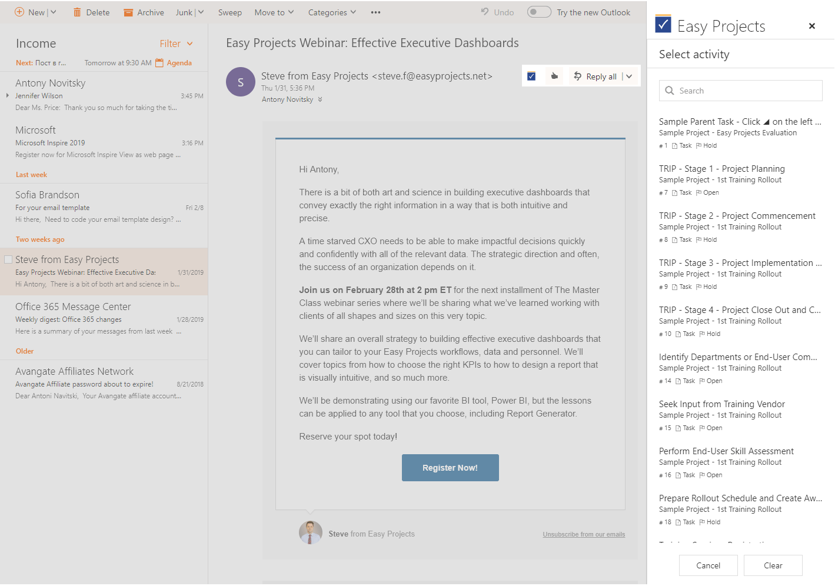835x586 pixels.
Task: Open the Filter dropdown
Action: tap(177, 44)
